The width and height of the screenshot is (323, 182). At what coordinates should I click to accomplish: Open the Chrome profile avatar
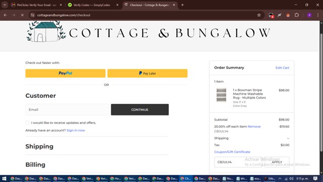click(309, 15)
